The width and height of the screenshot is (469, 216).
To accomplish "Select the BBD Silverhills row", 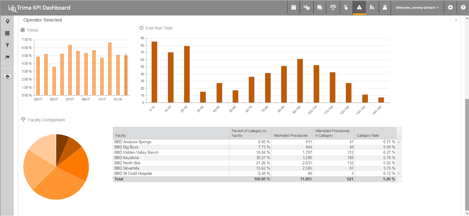I will pos(255,168).
